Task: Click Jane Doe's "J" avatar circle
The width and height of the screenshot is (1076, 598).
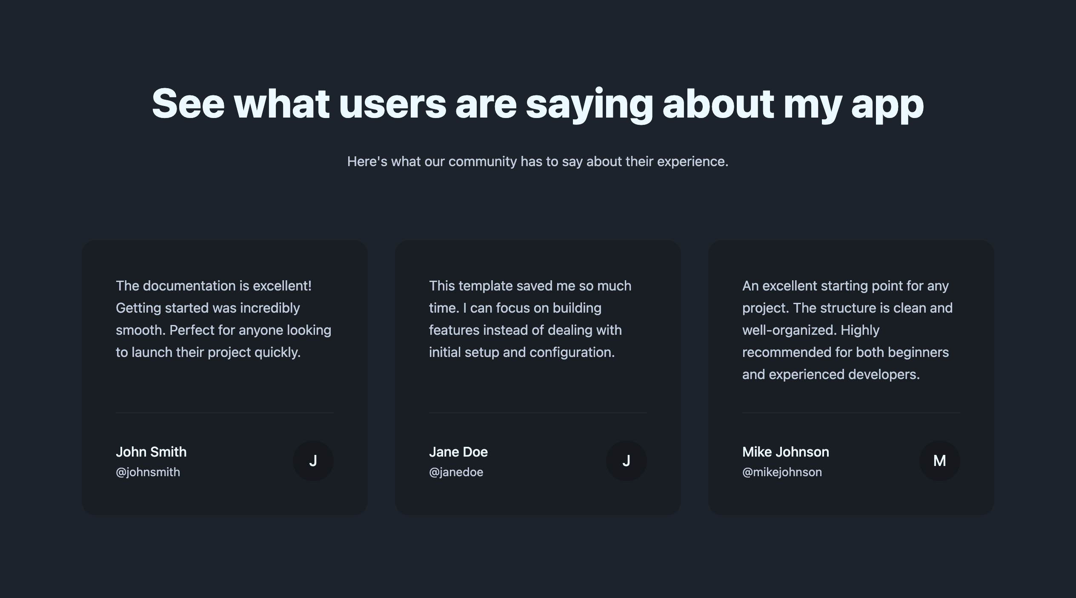Action: pos(626,460)
